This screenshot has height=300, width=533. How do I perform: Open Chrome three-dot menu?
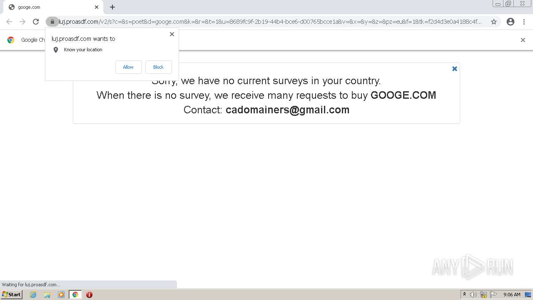point(524,22)
